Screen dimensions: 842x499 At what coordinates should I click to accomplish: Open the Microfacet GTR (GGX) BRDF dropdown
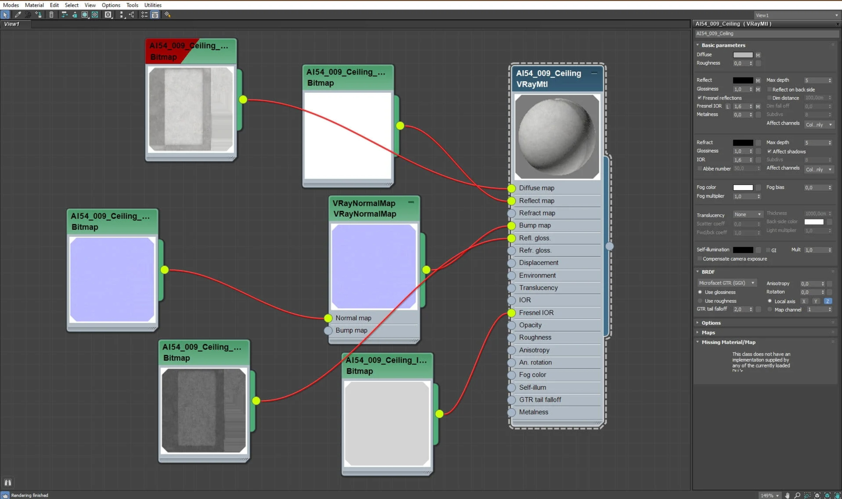tap(727, 283)
